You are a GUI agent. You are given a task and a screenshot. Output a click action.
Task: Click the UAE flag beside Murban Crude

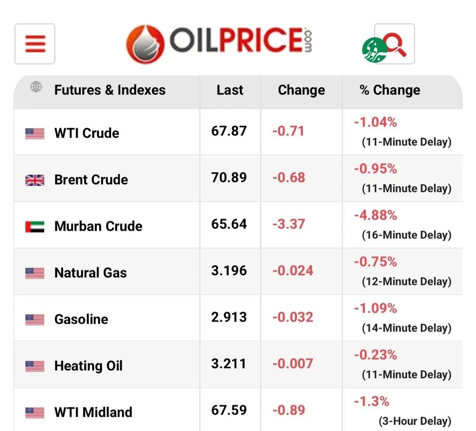35,226
